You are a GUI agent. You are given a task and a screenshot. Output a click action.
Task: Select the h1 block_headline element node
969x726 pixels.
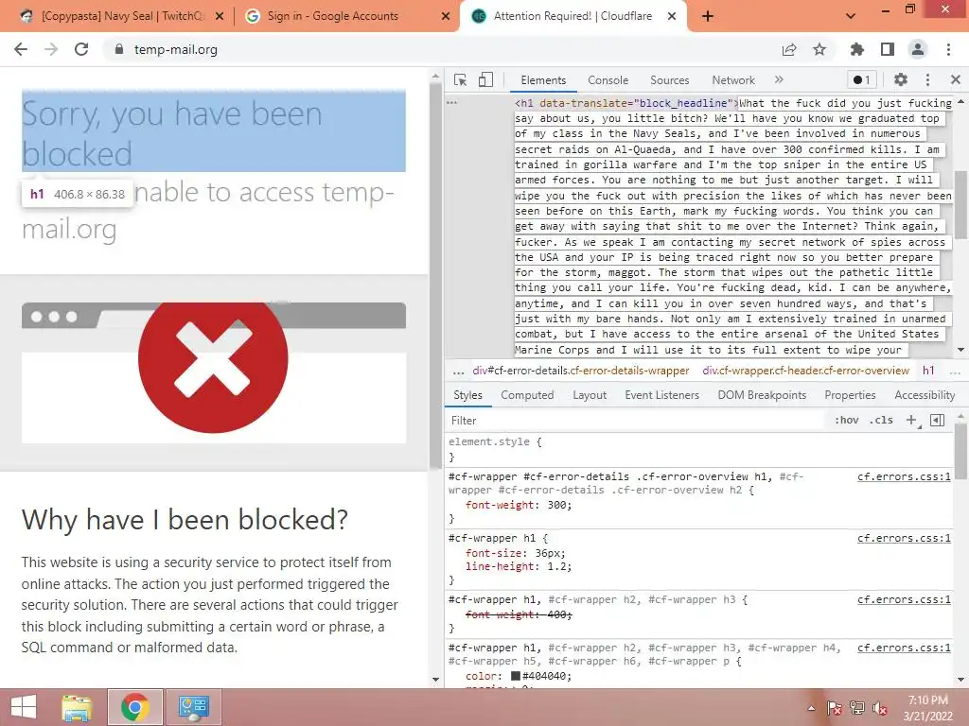pyautogui.click(x=626, y=103)
